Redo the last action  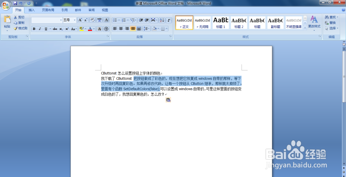coord(29,3)
